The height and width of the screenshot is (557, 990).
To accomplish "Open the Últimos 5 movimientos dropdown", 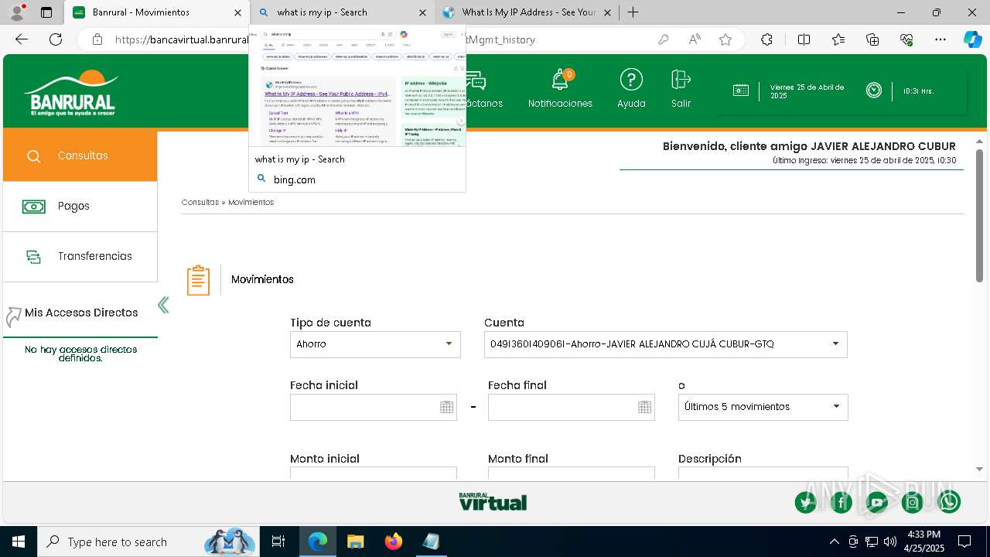I will 763,407.
